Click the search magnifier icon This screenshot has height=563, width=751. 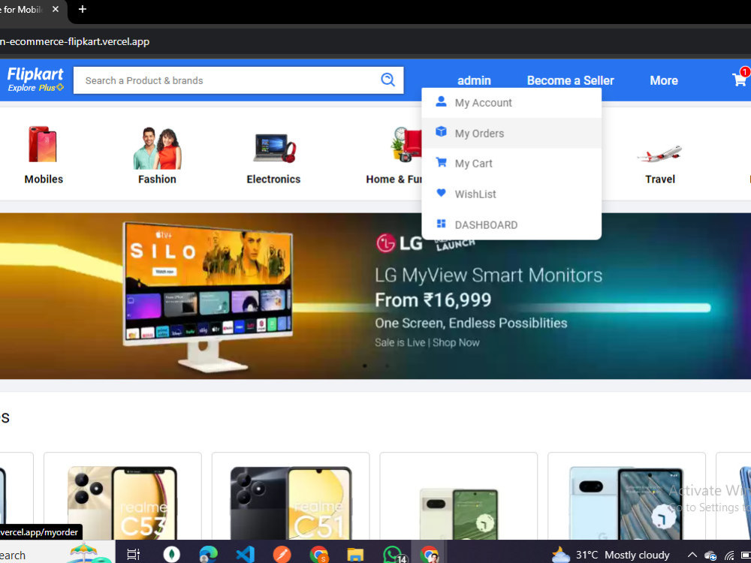[388, 80]
